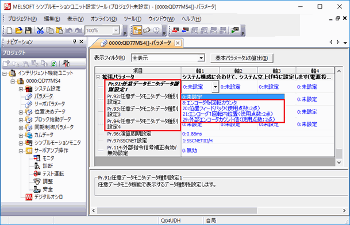
Task: Click the horizontal scrollbar at the bottom
Action: [x=177, y=211]
